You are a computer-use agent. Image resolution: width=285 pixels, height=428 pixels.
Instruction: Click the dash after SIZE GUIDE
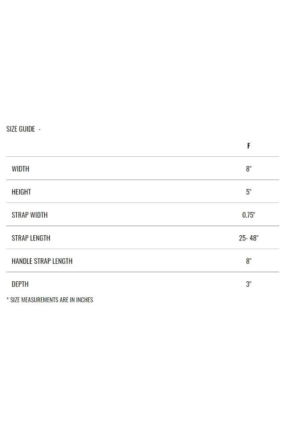click(x=39, y=129)
